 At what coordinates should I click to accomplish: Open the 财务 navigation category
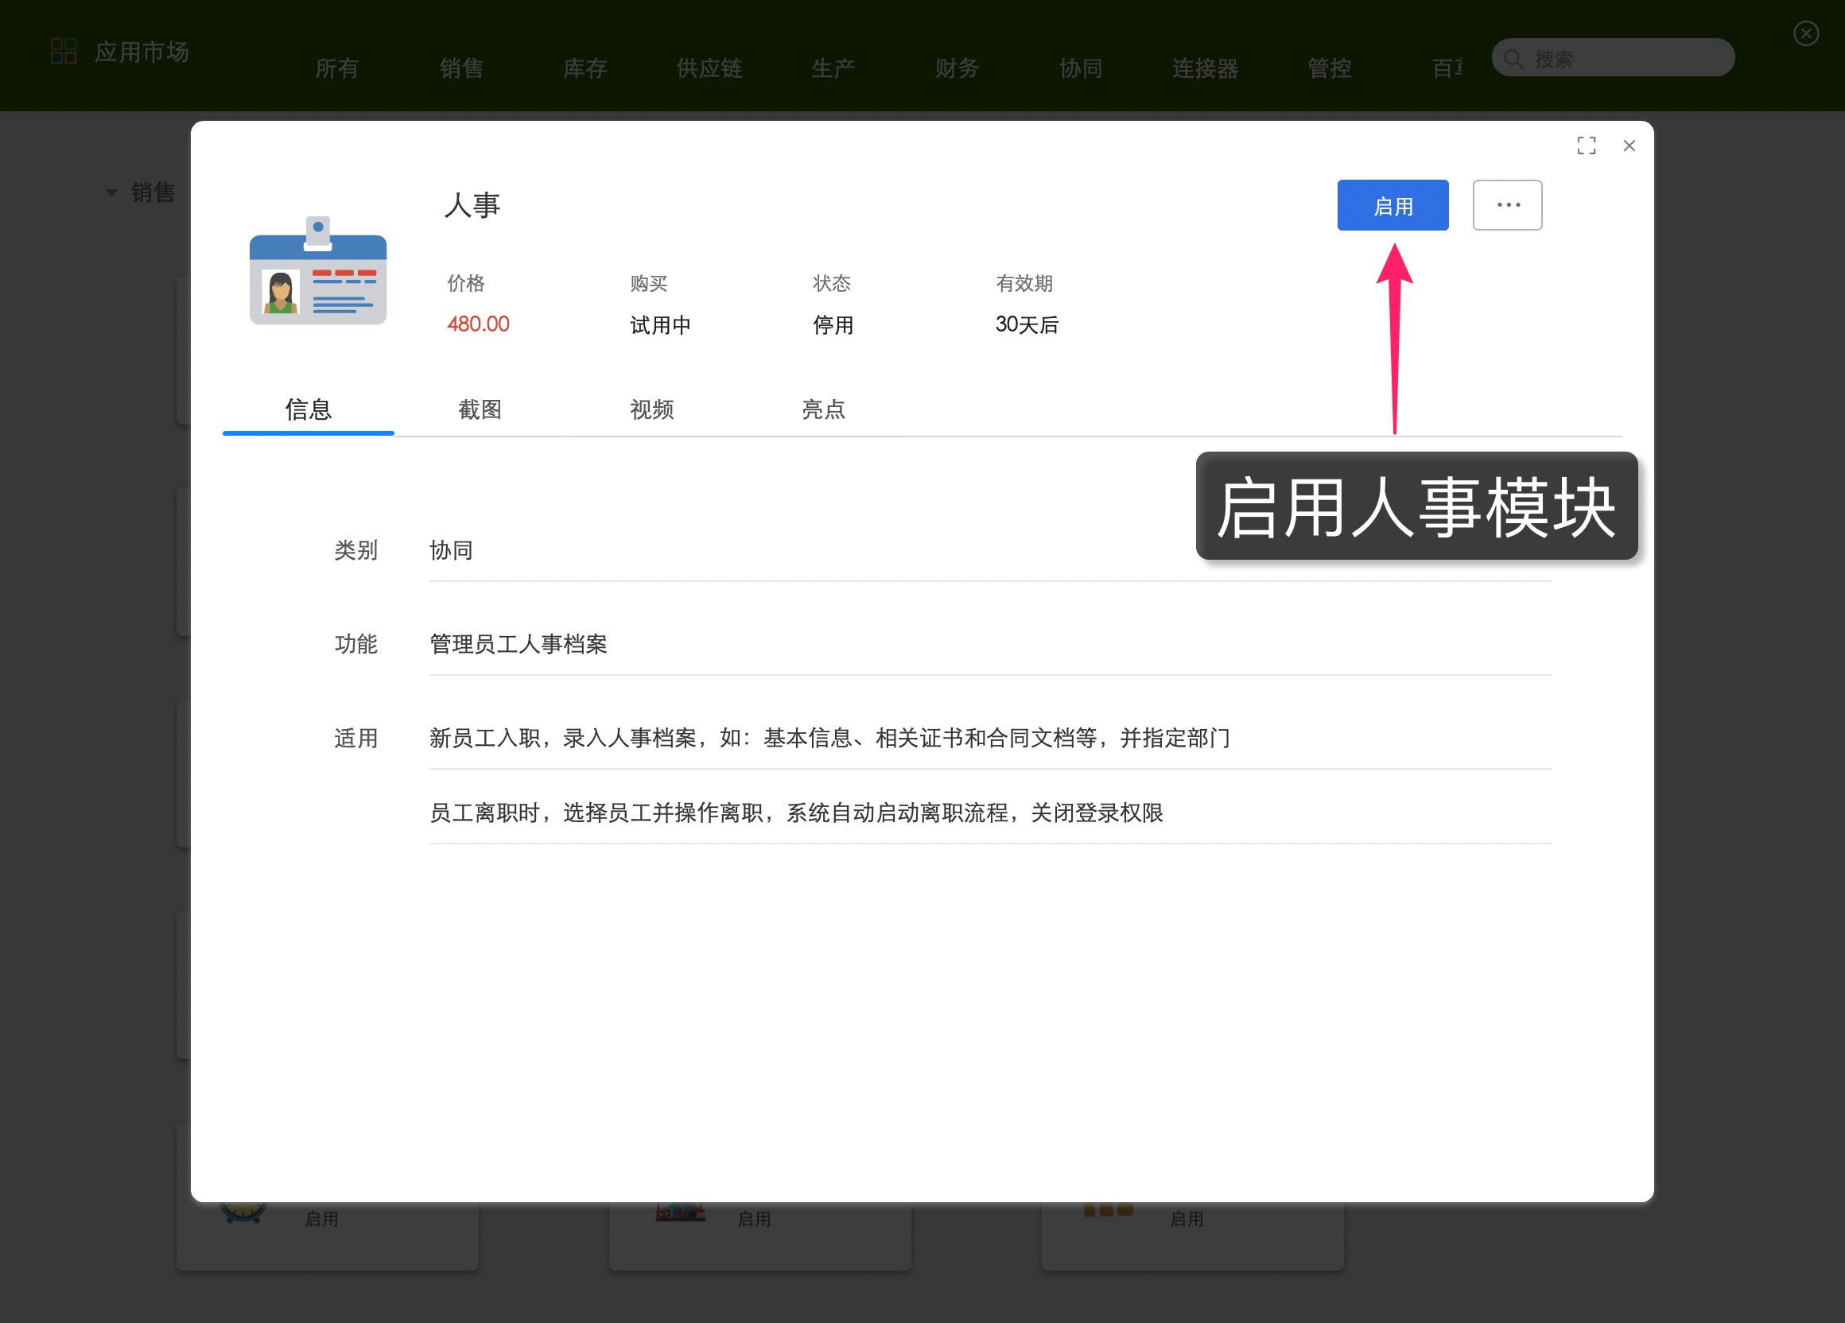955,68
